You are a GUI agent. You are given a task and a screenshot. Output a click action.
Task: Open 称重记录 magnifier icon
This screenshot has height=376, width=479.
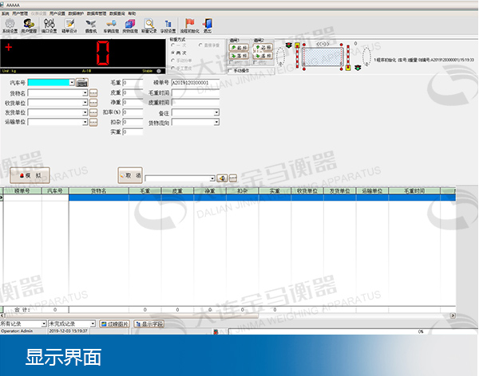[148, 25]
